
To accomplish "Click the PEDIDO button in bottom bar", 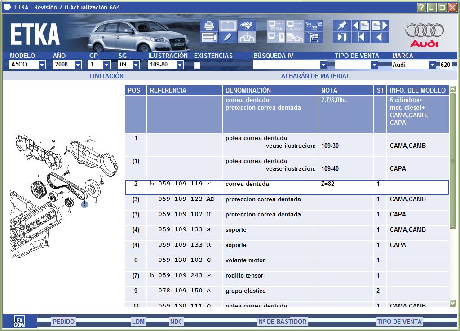I will click(x=63, y=322).
